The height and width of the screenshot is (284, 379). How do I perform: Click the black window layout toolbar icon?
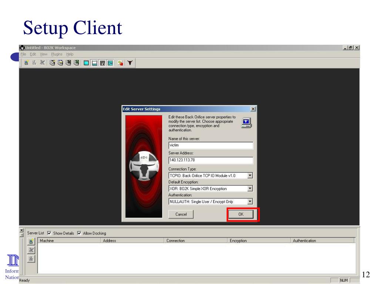[103, 63]
